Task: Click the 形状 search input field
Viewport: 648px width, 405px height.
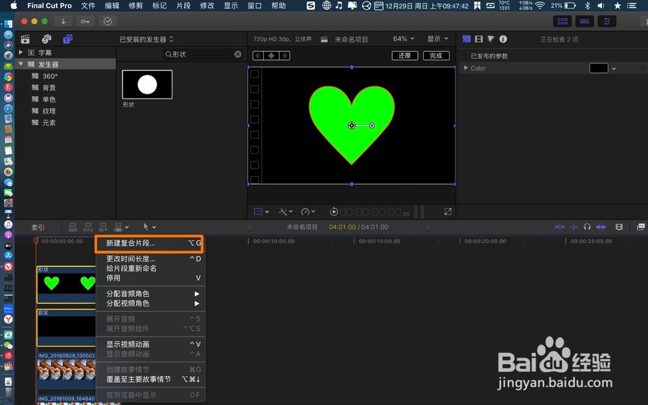Action: pos(202,54)
